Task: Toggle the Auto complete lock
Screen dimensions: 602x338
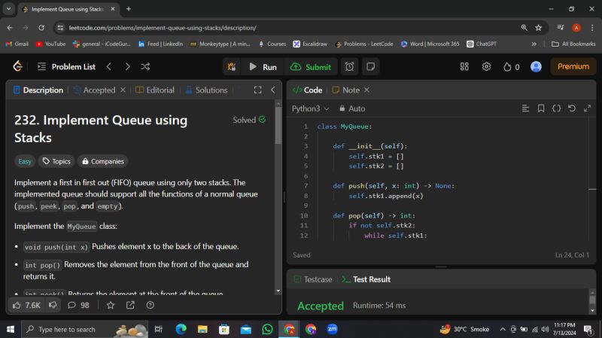Action: (x=352, y=108)
